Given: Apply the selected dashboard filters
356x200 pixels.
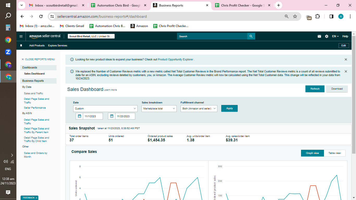Looking at the screenshot, I should tap(229, 108).
